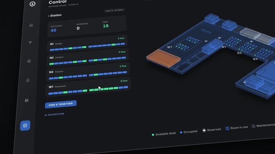275x154 pixels.
Task: Click the Occupied legend item
Action: (188, 132)
